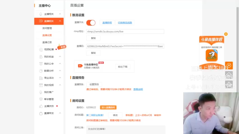Image resolution: width=239 pixels, height=134 pixels.
Task: Click the gray home floating icon
Action: pyautogui.click(x=229, y=75)
